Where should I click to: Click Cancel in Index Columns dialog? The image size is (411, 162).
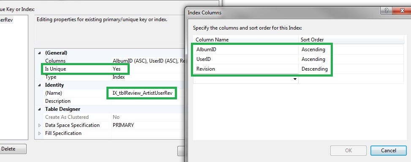389,151
